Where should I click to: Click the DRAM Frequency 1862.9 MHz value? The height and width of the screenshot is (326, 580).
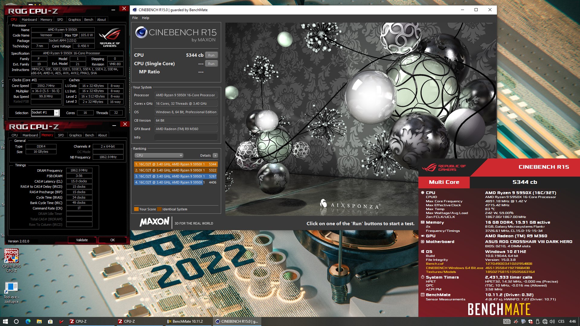pyautogui.click(x=79, y=170)
